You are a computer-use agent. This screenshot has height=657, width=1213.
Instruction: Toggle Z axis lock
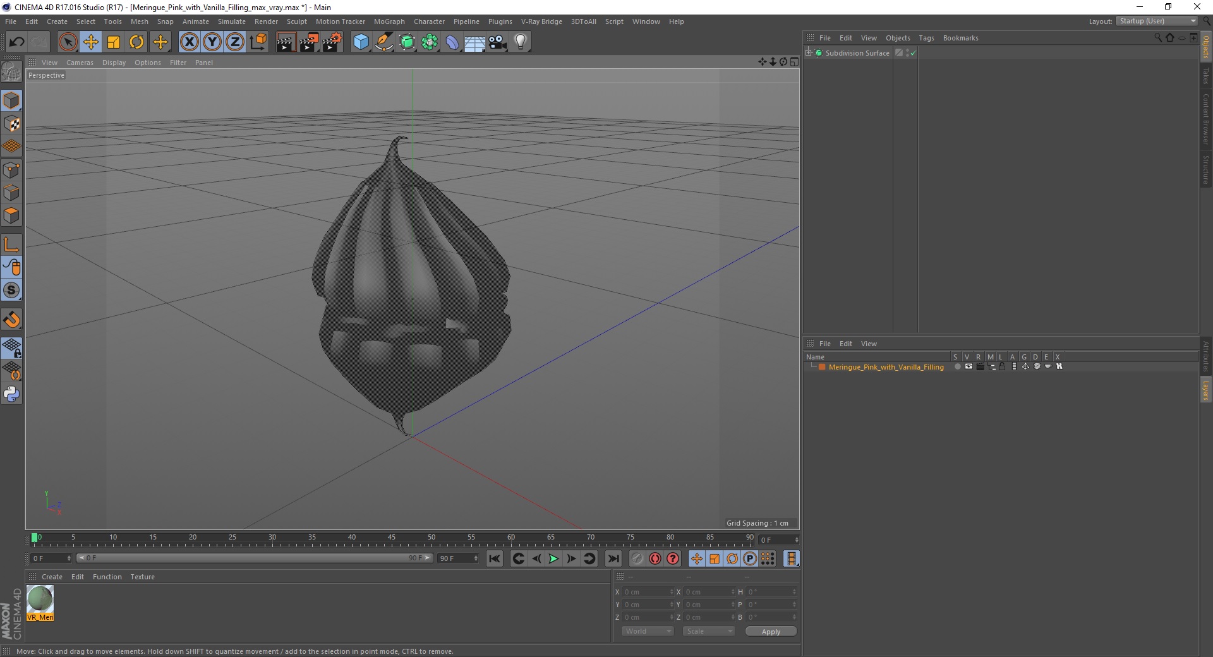coord(235,42)
